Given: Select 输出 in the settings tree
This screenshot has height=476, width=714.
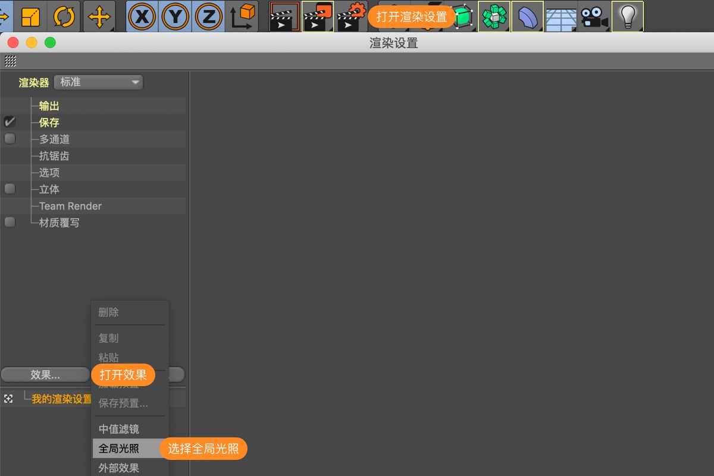Looking at the screenshot, I should tap(49, 106).
